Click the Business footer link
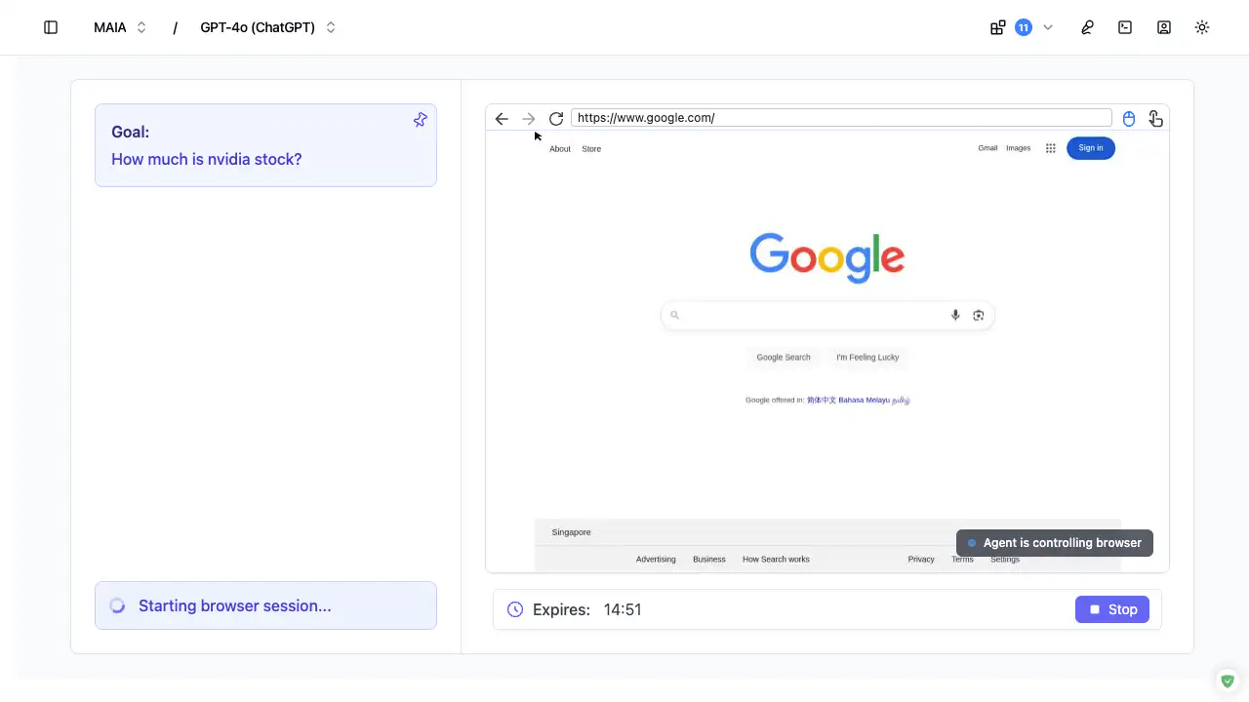 (x=709, y=559)
